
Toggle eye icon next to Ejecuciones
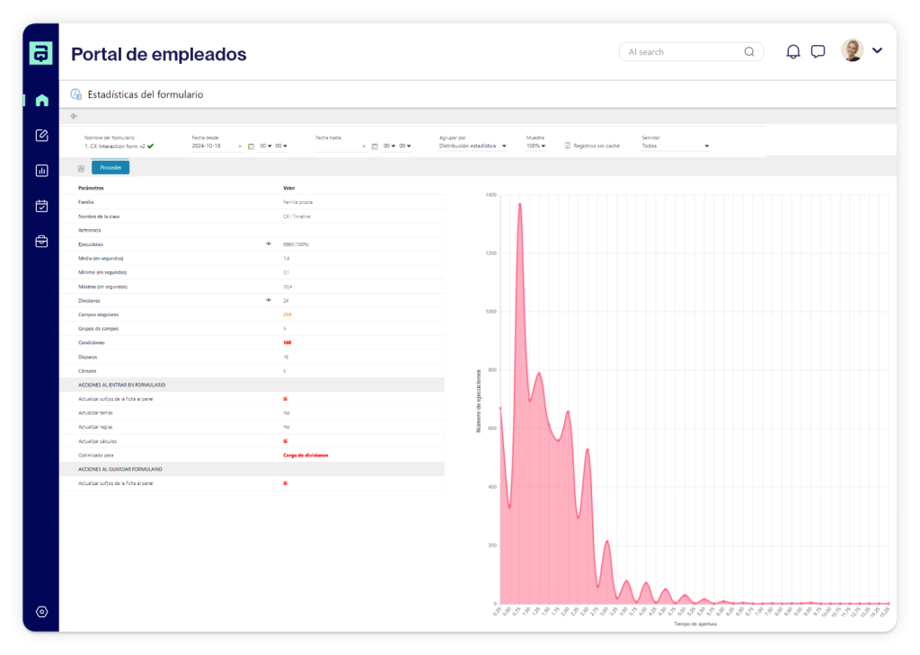click(x=268, y=244)
